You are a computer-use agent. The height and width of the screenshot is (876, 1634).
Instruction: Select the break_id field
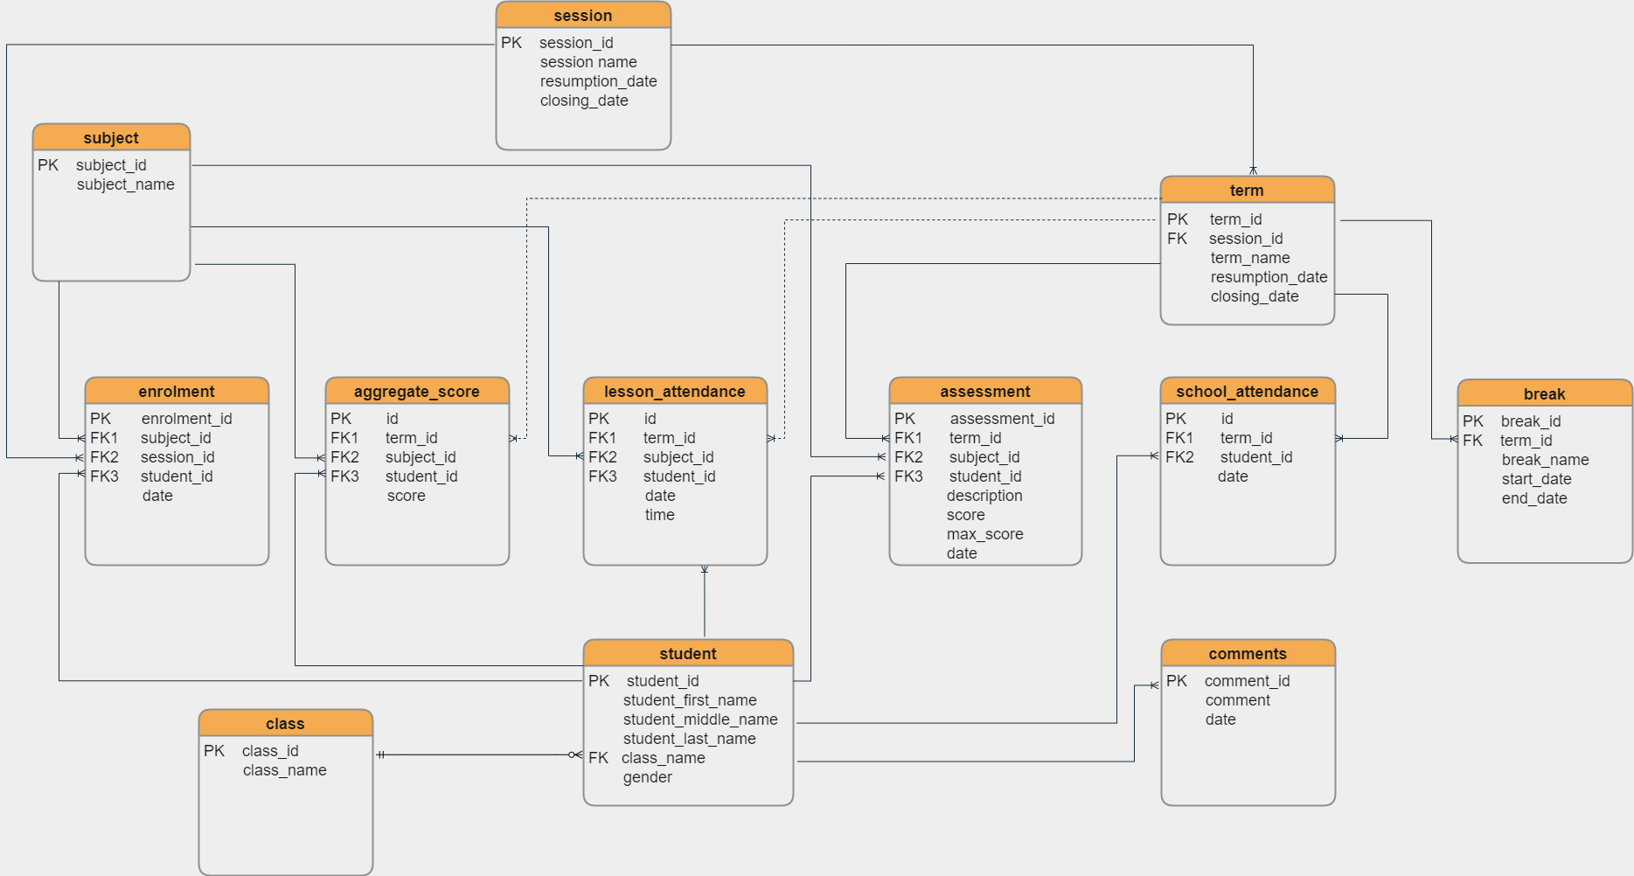(1531, 421)
